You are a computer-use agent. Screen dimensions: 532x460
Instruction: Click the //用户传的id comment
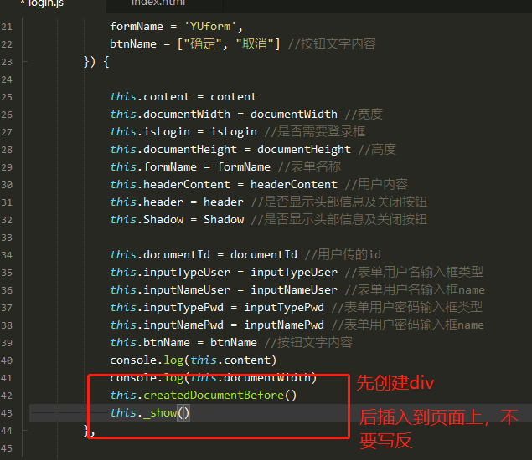(x=343, y=255)
